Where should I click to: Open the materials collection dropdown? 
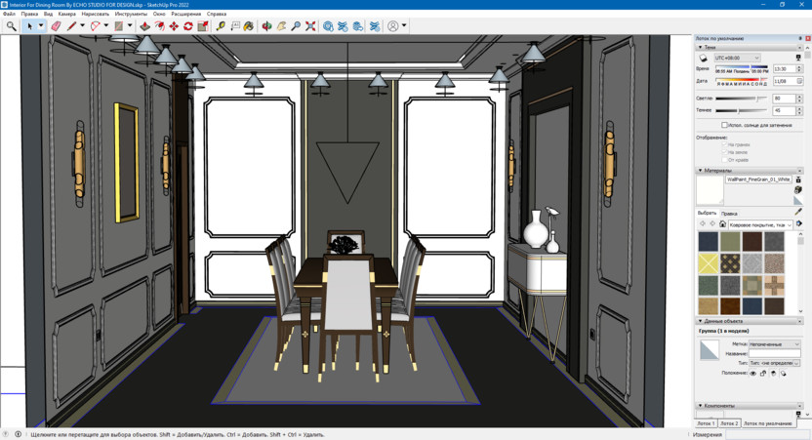[760, 224]
